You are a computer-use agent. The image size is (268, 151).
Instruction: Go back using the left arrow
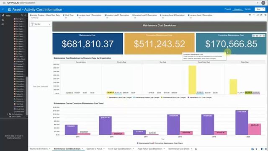3,9
